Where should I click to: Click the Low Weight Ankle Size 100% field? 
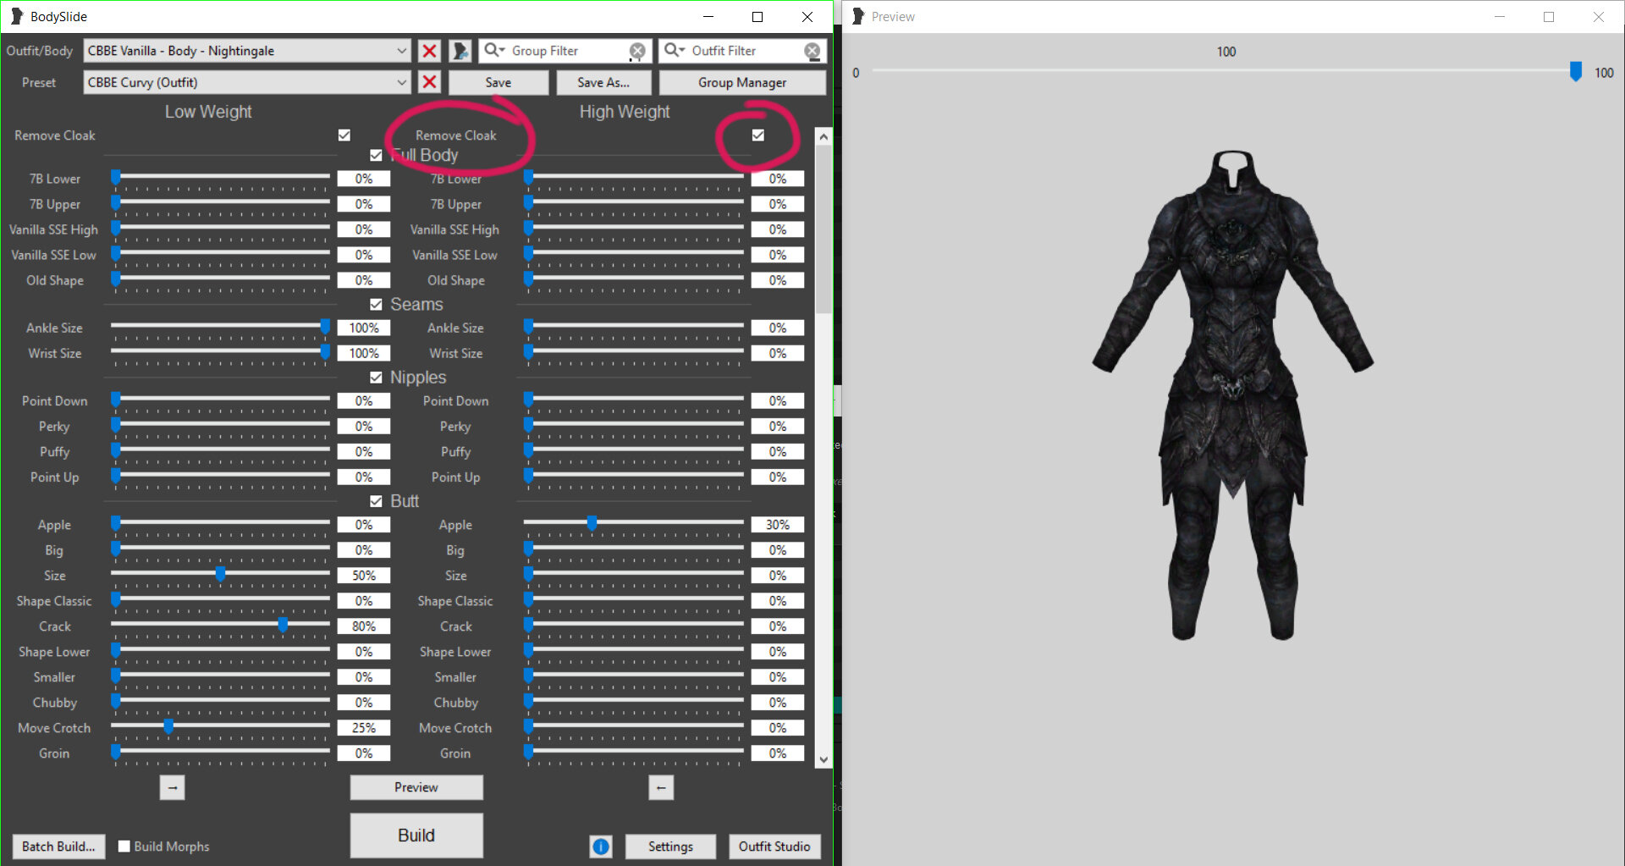click(364, 328)
